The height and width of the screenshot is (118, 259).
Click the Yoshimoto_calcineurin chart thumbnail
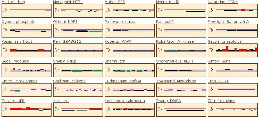pyautogui.click(x=130, y=110)
